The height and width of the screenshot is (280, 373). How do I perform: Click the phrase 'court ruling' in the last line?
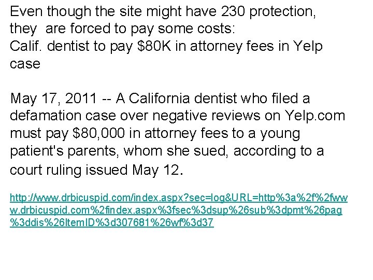point(46,170)
